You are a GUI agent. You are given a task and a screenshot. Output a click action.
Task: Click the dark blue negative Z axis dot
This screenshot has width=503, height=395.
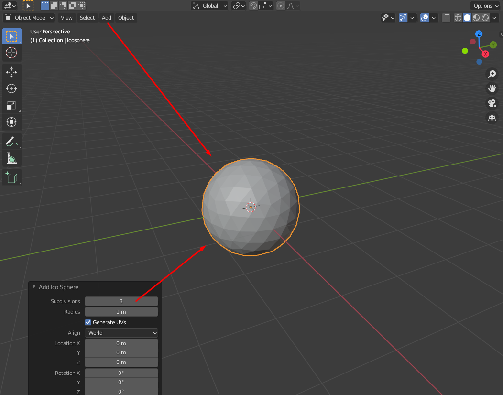tap(479, 62)
